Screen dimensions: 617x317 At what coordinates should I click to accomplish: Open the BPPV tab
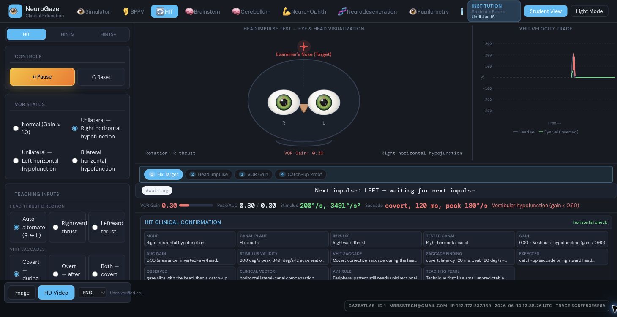(133, 11)
